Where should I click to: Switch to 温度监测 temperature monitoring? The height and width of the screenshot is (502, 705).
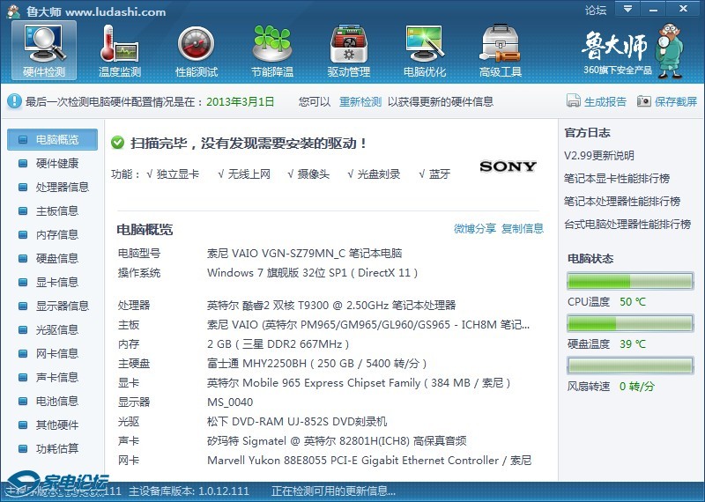(x=120, y=50)
